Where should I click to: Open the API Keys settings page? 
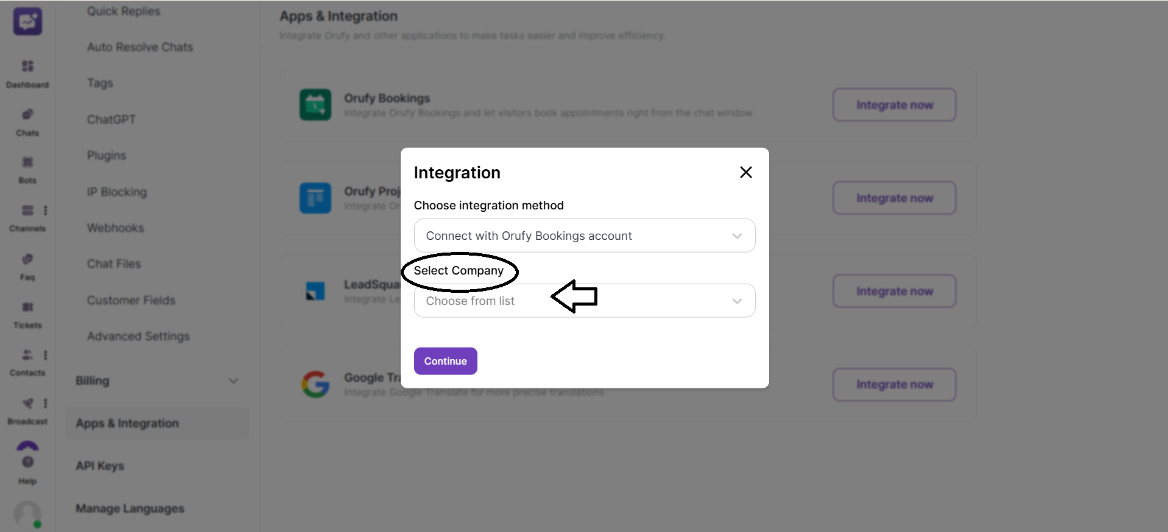point(99,466)
